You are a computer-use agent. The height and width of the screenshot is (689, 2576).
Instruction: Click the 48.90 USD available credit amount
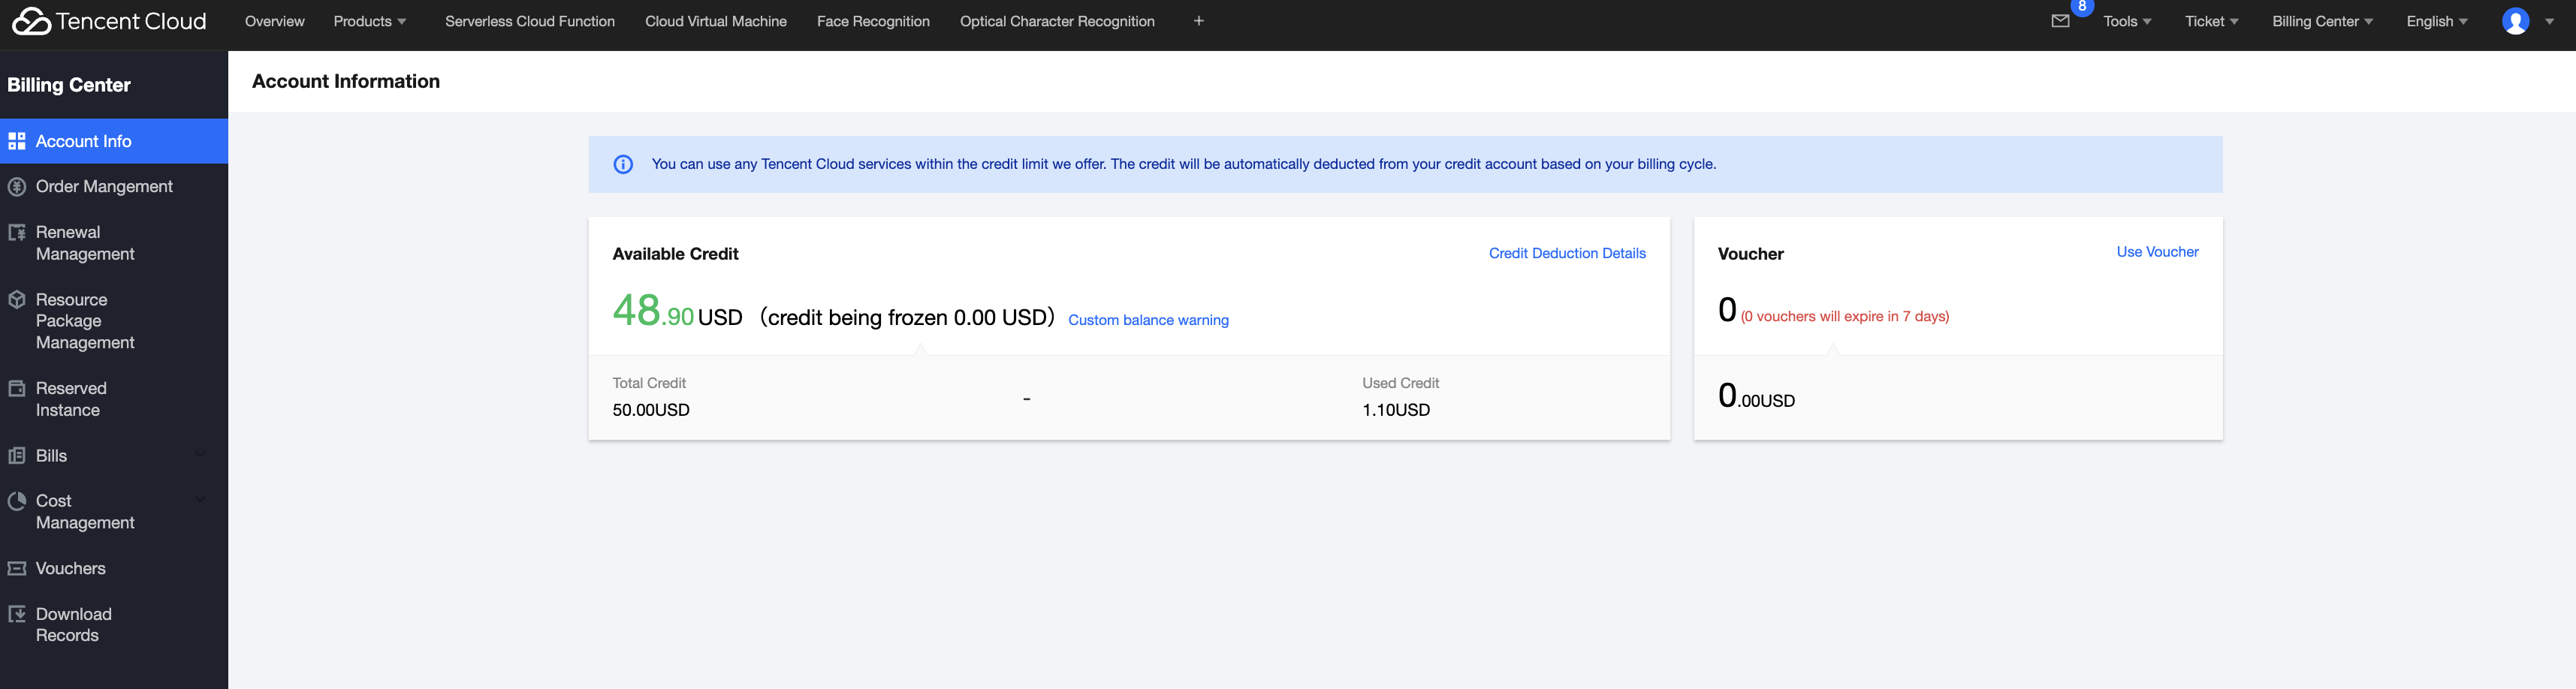[x=677, y=311]
